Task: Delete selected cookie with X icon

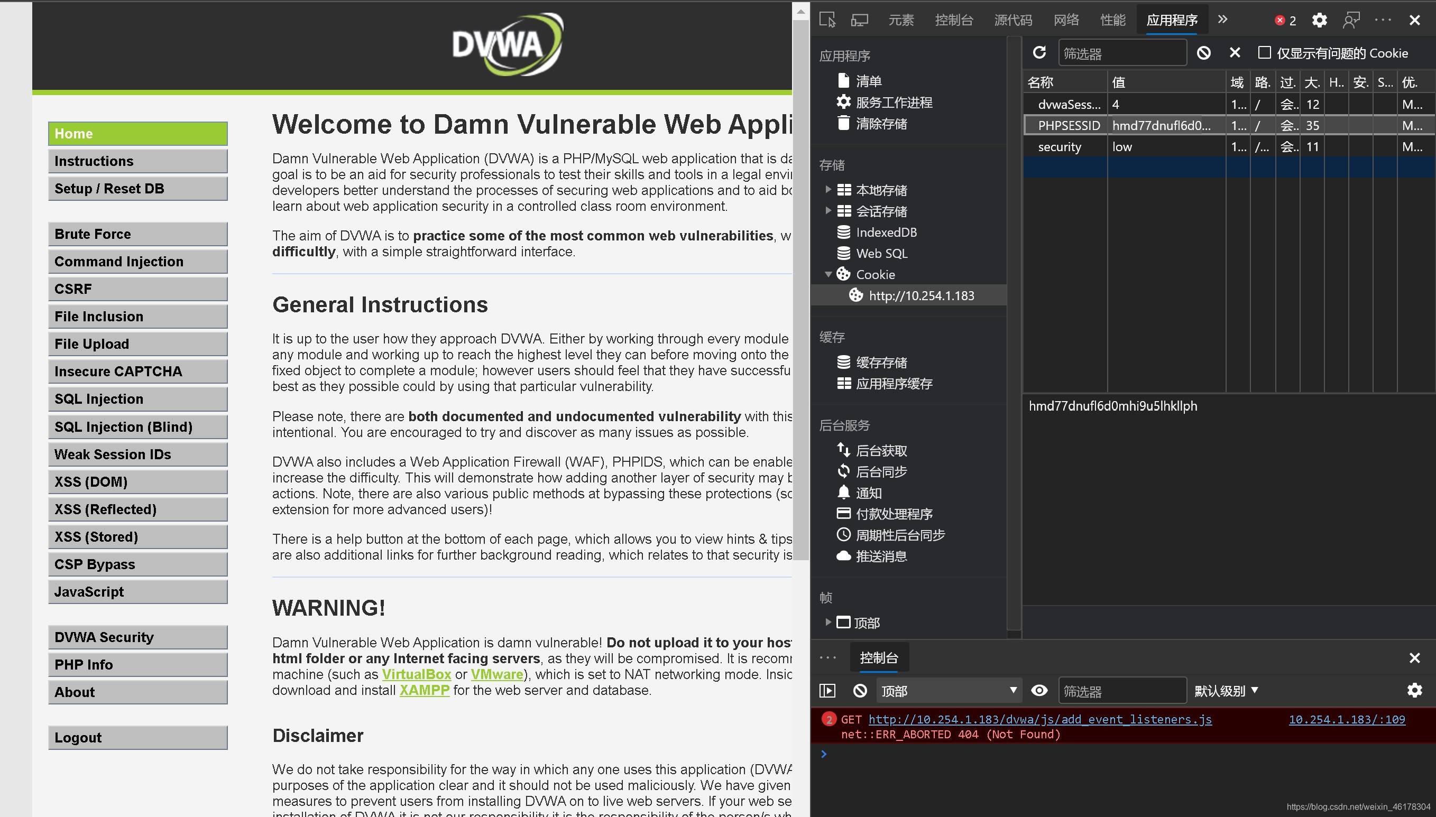Action: (x=1235, y=53)
